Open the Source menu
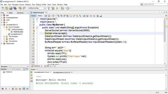This screenshot has height=94, width=168. (22, 5)
